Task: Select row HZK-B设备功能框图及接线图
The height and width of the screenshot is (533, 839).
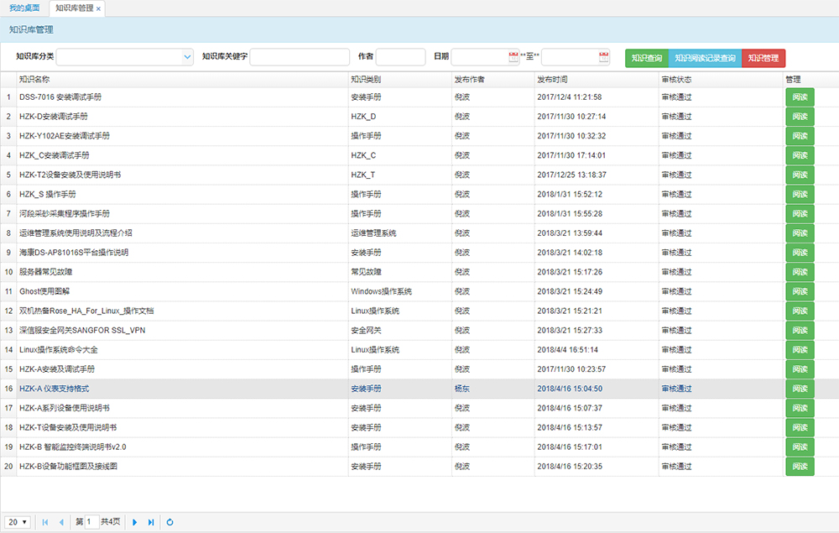Action: tap(419, 467)
